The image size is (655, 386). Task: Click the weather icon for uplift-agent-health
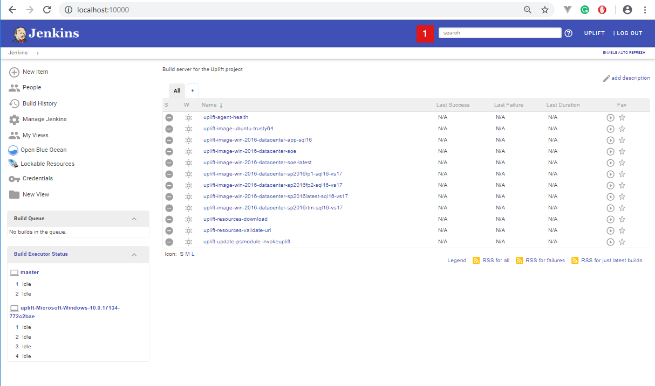pos(188,117)
